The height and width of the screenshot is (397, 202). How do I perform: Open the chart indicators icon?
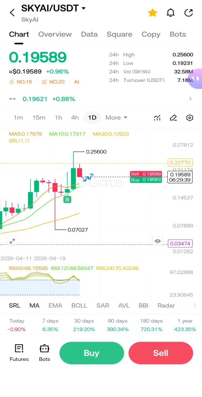pyautogui.click(x=157, y=118)
